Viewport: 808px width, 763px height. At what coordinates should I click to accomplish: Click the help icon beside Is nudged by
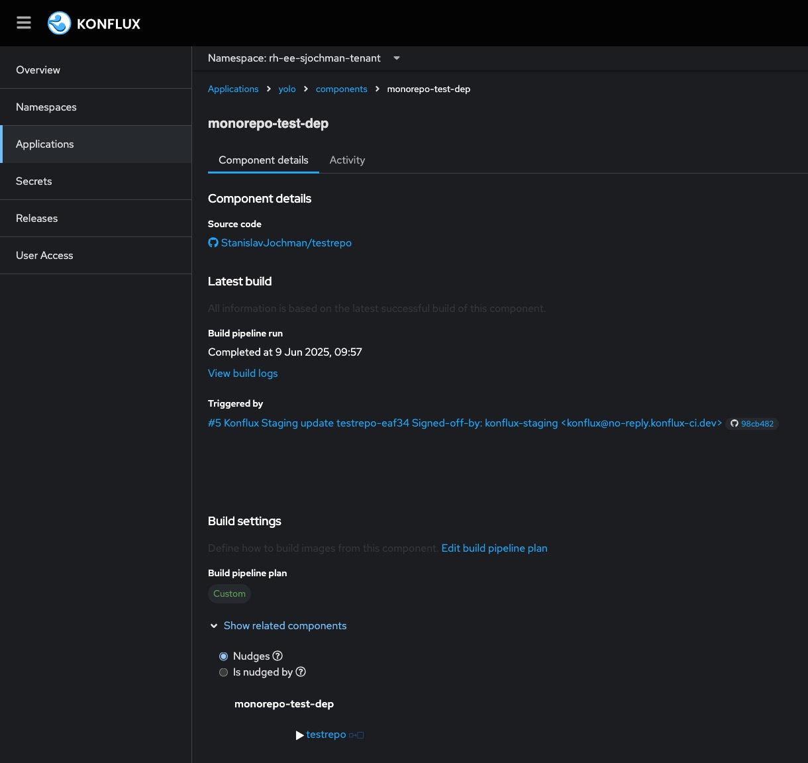(301, 672)
